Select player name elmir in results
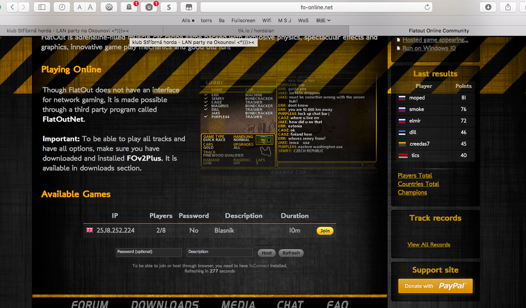The height and width of the screenshot is (308, 526). click(x=415, y=121)
